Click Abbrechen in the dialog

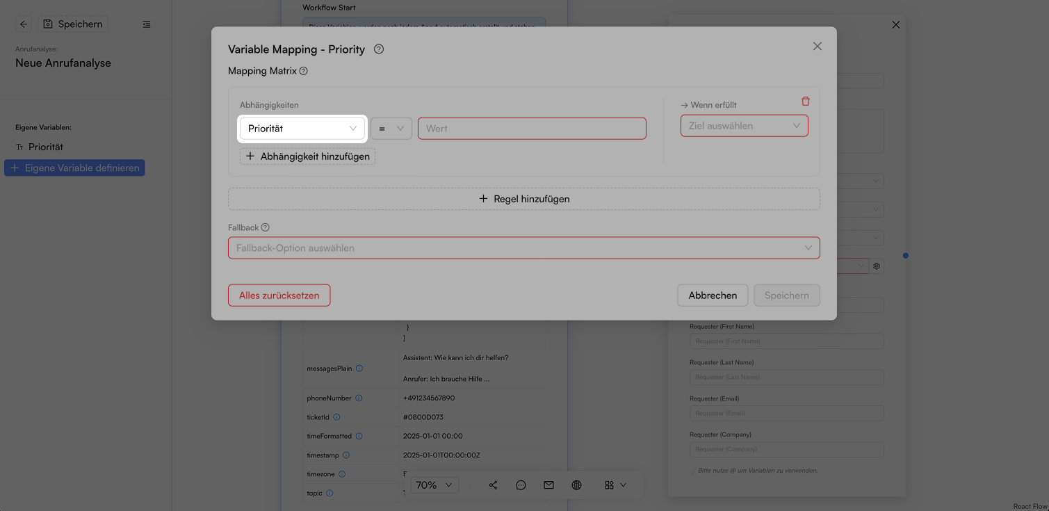pyautogui.click(x=713, y=295)
